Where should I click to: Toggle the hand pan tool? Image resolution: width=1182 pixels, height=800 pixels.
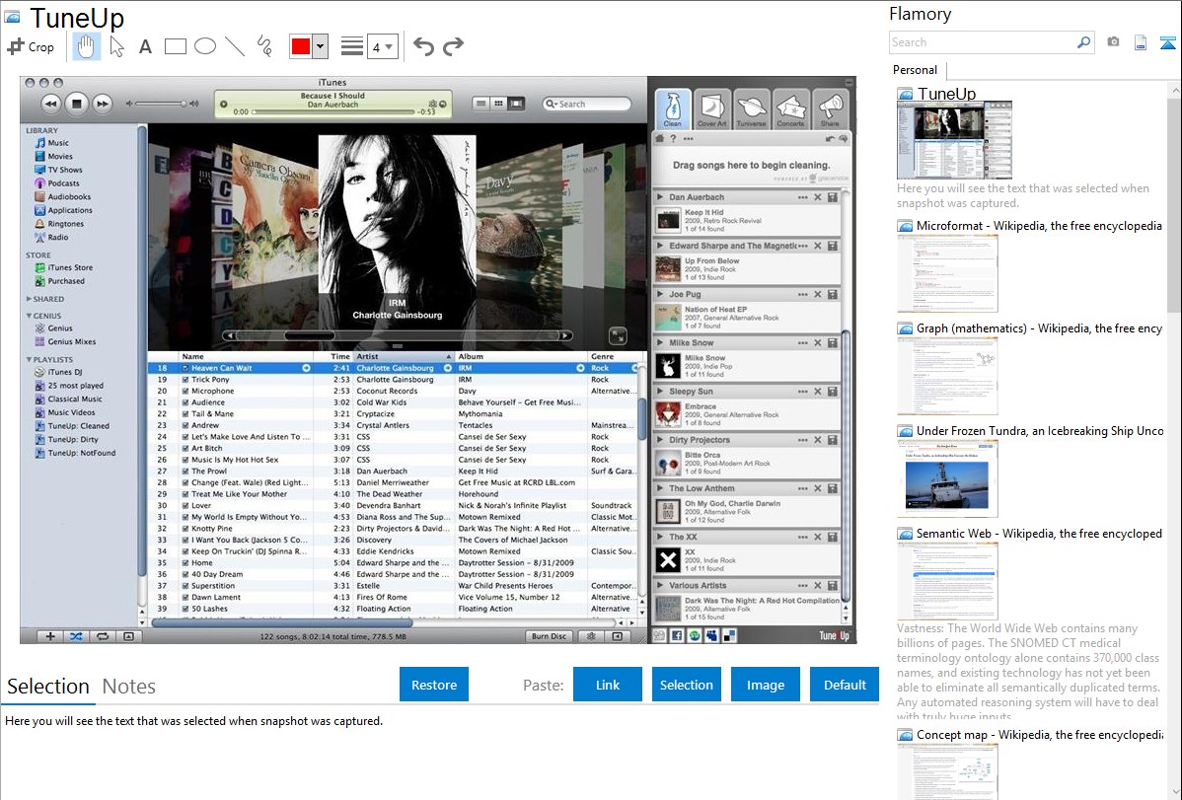tap(87, 46)
